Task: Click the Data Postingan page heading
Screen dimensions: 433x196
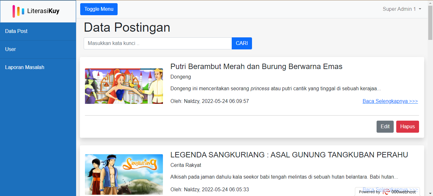Action: tap(127, 28)
